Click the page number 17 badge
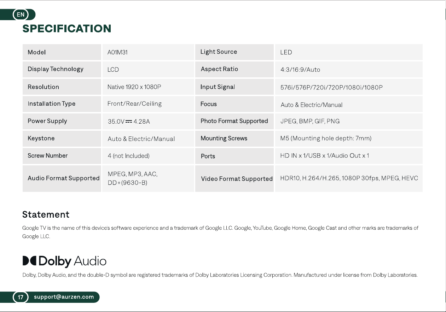 [21, 297]
